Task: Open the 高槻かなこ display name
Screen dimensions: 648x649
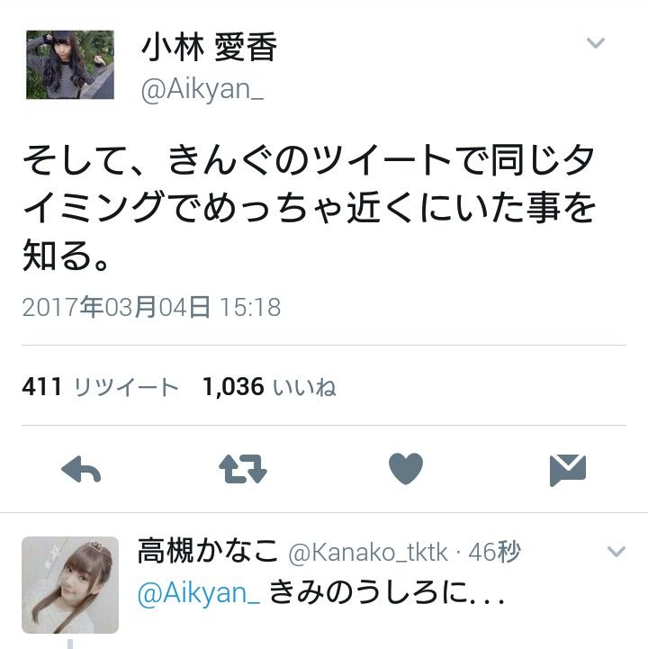Action: tap(208, 551)
